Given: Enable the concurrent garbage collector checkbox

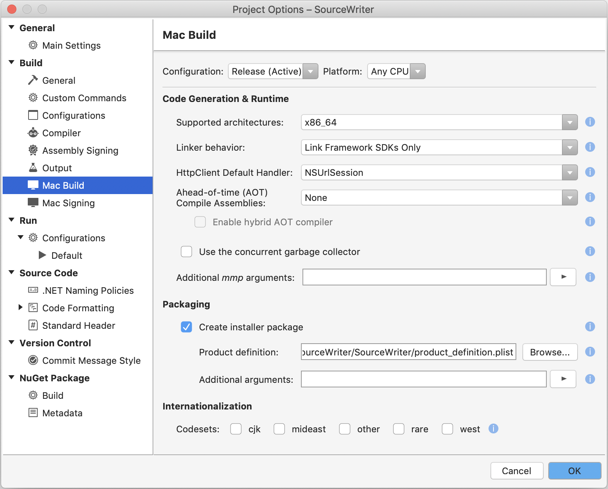Looking at the screenshot, I should pos(186,252).
